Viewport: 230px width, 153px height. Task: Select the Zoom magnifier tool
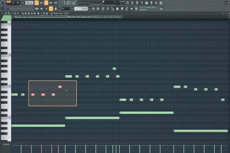pos(44,13)
